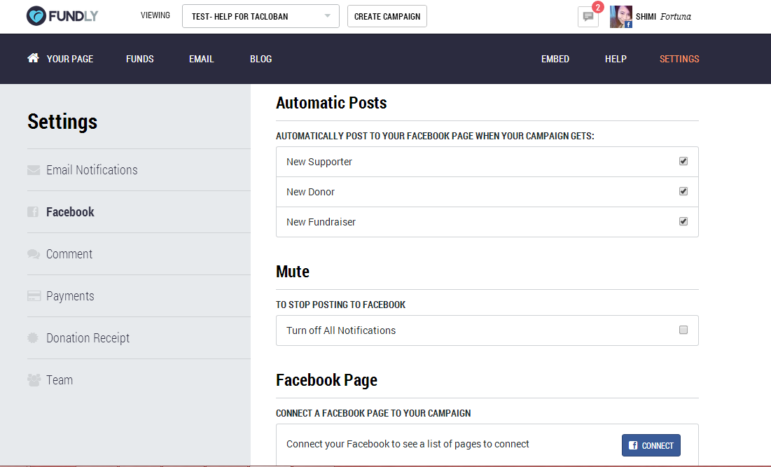
Task: Select the Settings menu item
Action: (679, 59)
